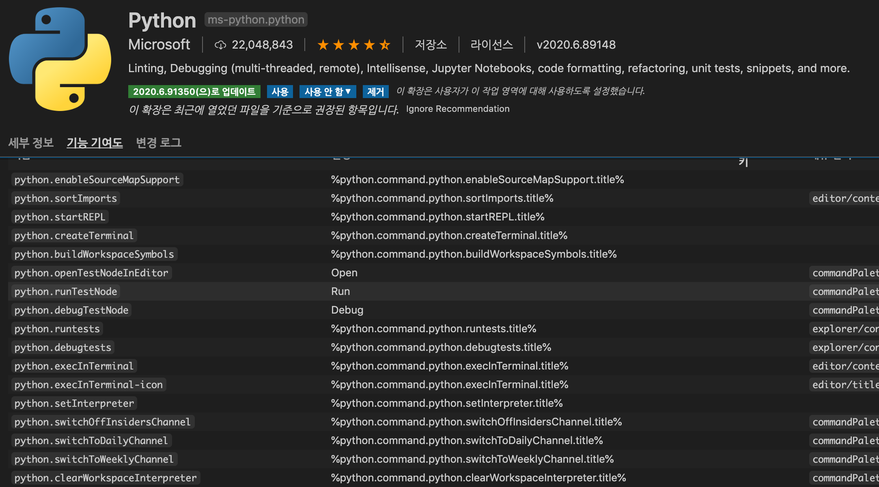Select the 기능 기여도 tab
The height and width of the screenshot is (487, 879).
click(95, 143)
